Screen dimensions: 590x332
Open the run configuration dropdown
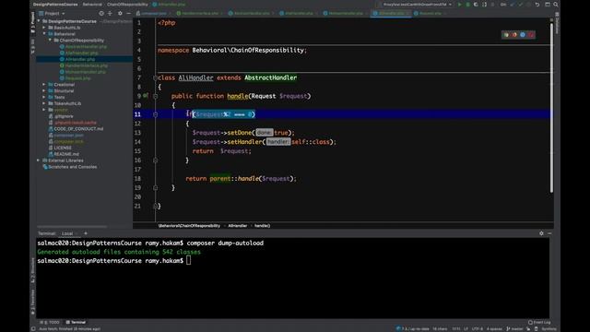[x=417, y=5]
